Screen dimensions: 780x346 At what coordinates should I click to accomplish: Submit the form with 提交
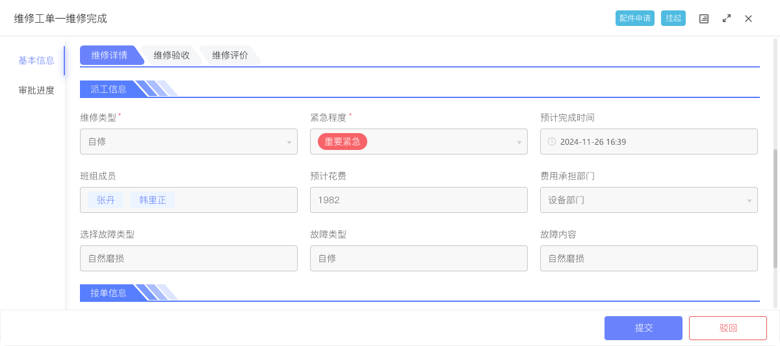(x=643, y=328)
